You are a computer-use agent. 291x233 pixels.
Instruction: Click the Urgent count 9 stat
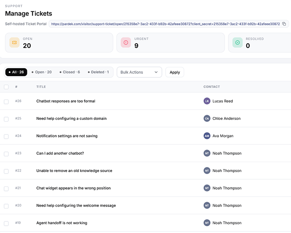point(136,46)
